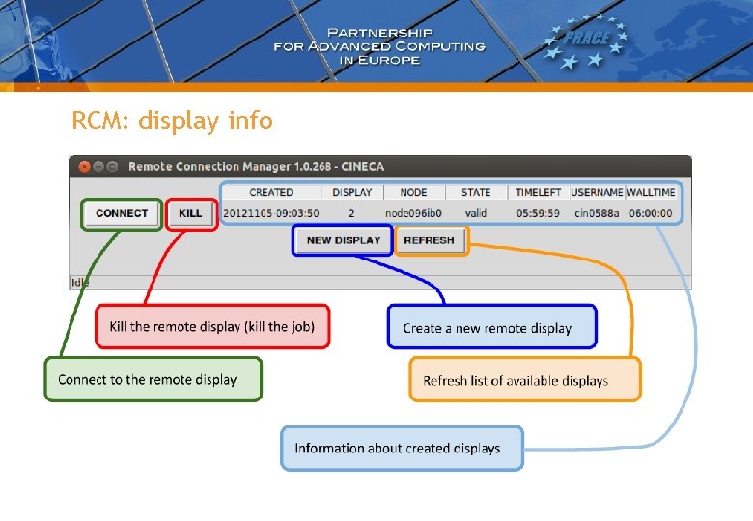The width and height of the screenshot is (753, 521).
Task: Click display number 2 cell
Action: pos(351,213)
